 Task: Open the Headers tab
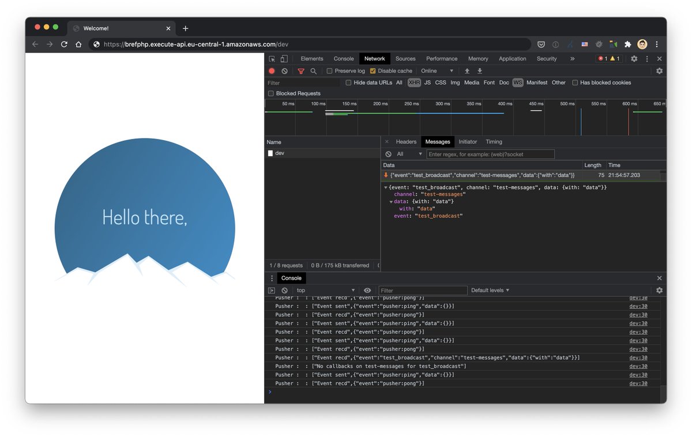point(406,142)
